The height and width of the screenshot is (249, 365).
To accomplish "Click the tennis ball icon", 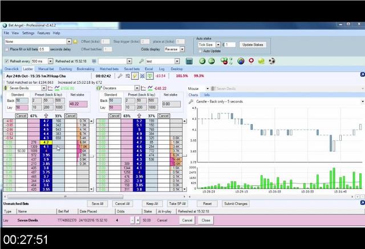I will [x=261, y=61].
